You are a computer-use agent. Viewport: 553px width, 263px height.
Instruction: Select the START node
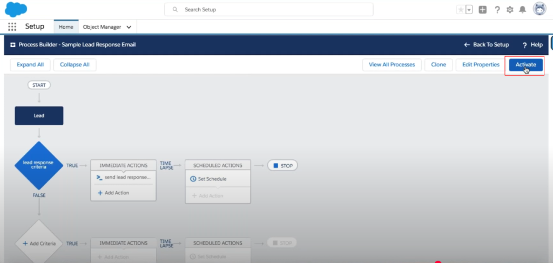pyautogui.click(x=39, y=85)
